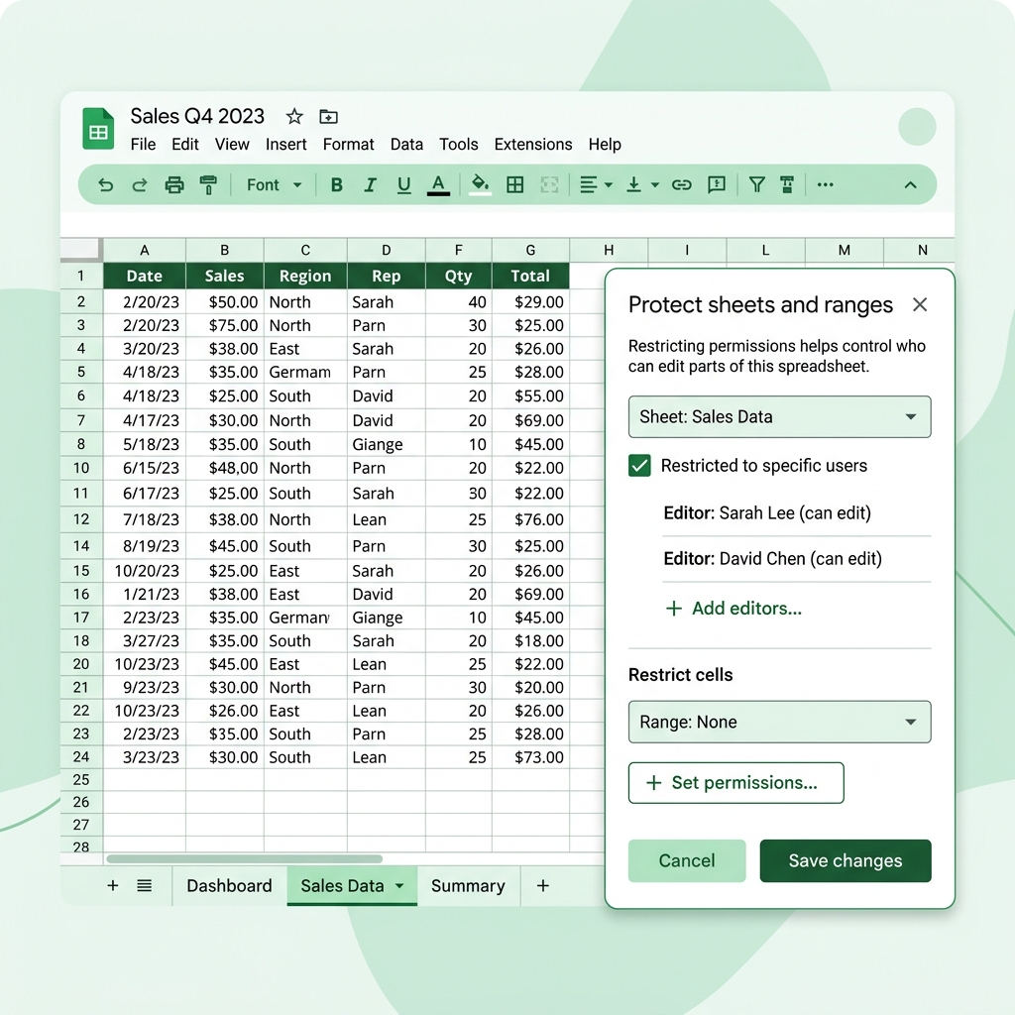Click the horizontal scrollbar below the sheet
Screen dimensions: 1015x1015
click(x=244, y=859)
